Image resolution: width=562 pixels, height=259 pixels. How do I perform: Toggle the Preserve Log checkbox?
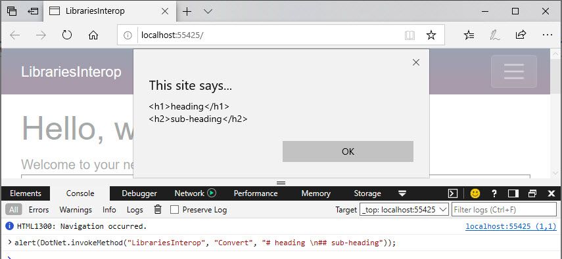(175, 210)
